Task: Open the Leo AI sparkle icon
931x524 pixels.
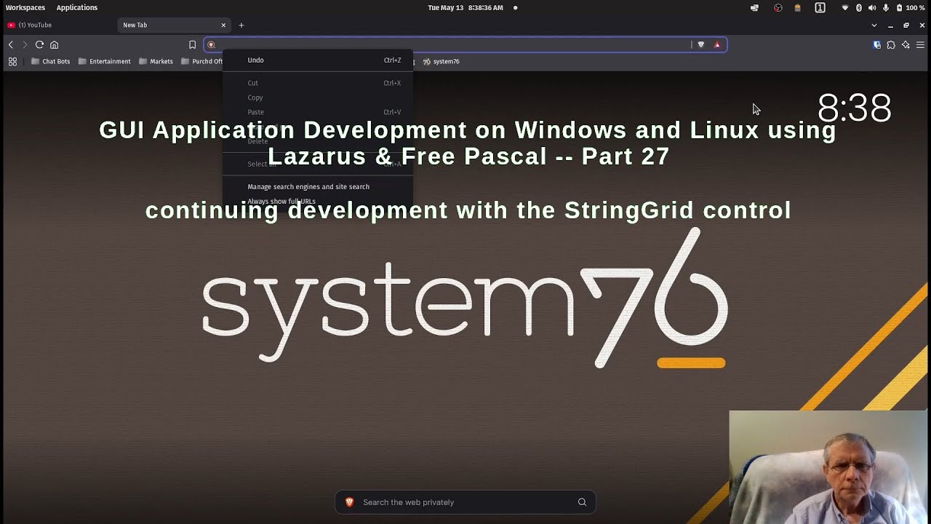Action: click(906, 44)
